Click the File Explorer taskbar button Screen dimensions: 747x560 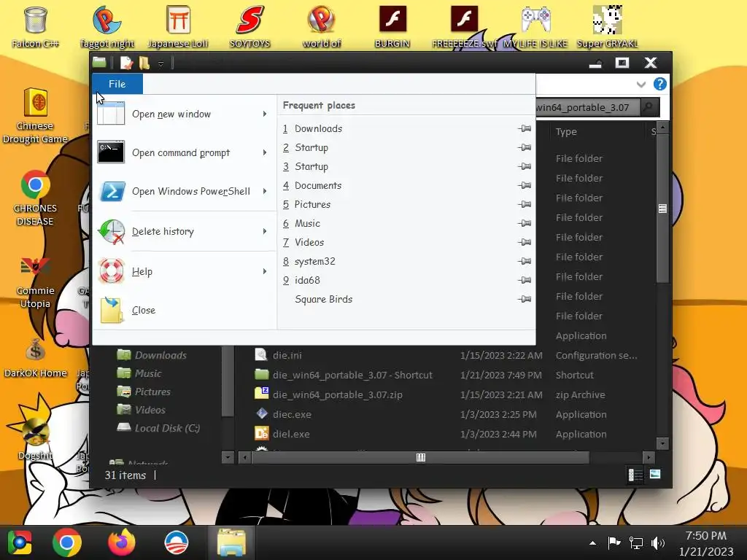[x=231, y=542]
